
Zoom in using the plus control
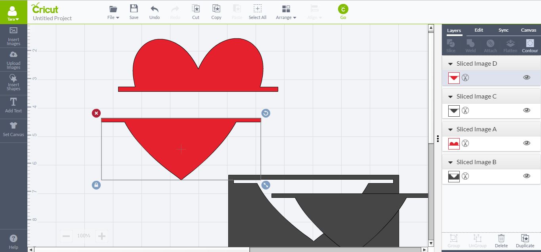(x=101, y=236)
